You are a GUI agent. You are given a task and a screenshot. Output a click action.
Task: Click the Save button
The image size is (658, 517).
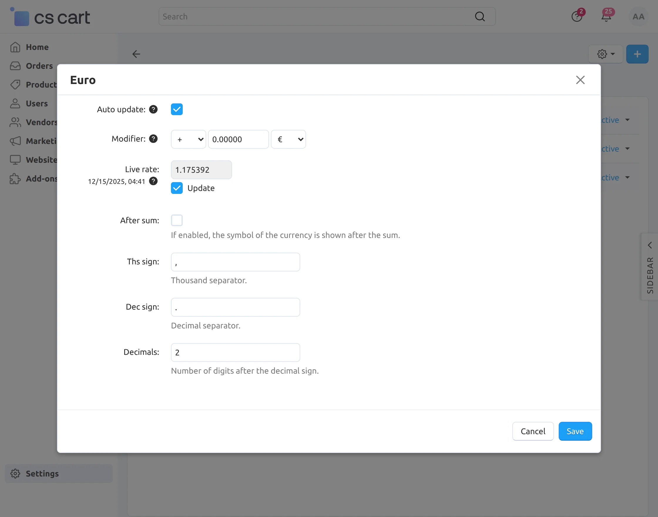tap(575, 431)
